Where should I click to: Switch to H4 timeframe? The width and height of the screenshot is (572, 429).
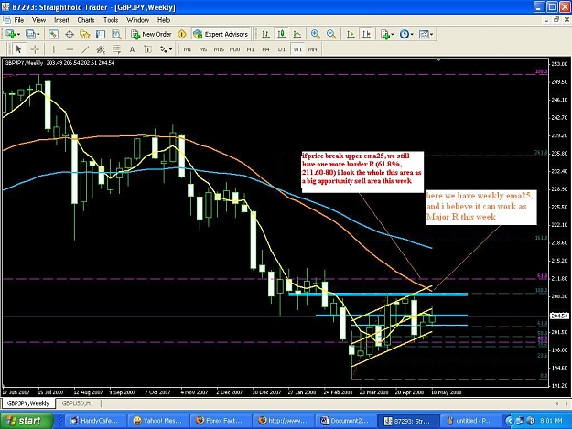[x=265, y=49]
